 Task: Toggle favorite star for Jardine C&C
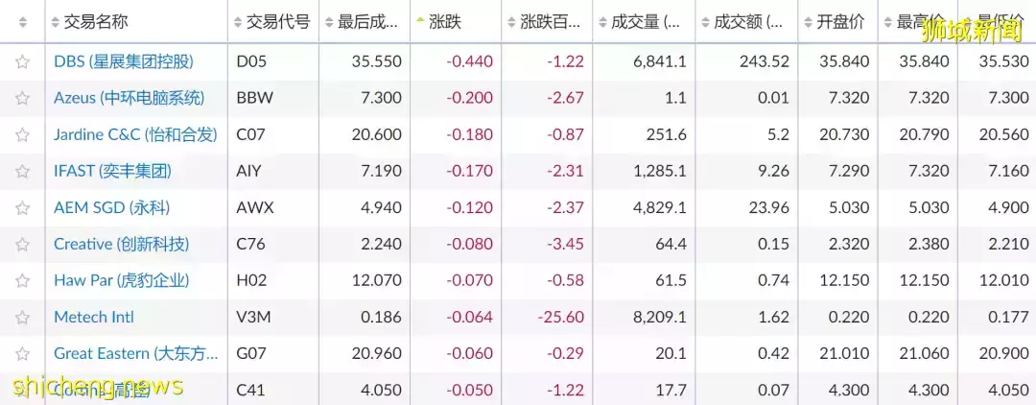tap(22, 134)
